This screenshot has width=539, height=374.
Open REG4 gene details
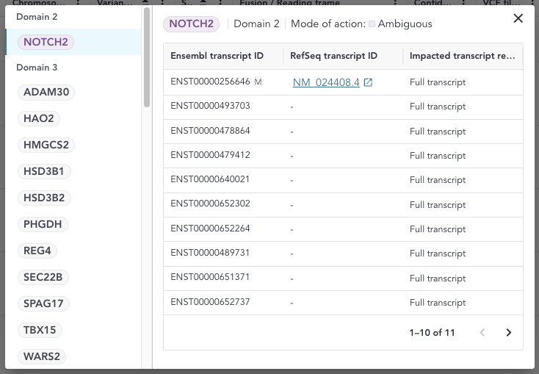click(x=37, y=251)
